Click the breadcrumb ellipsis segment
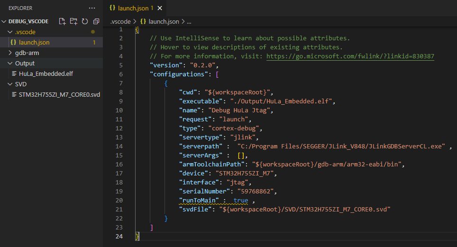This screenshot has width=457, height=247. coord(189,22)
